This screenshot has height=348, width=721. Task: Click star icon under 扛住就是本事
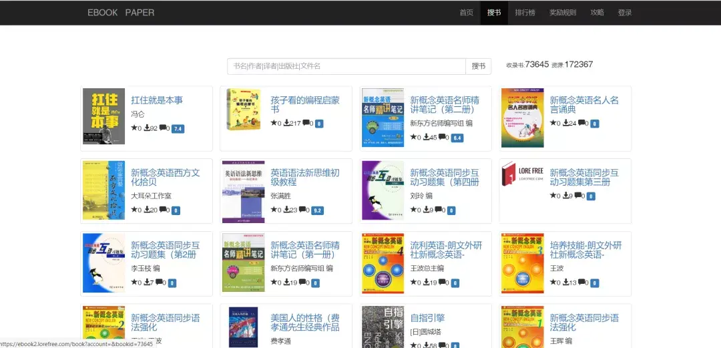tap(134, 128)
